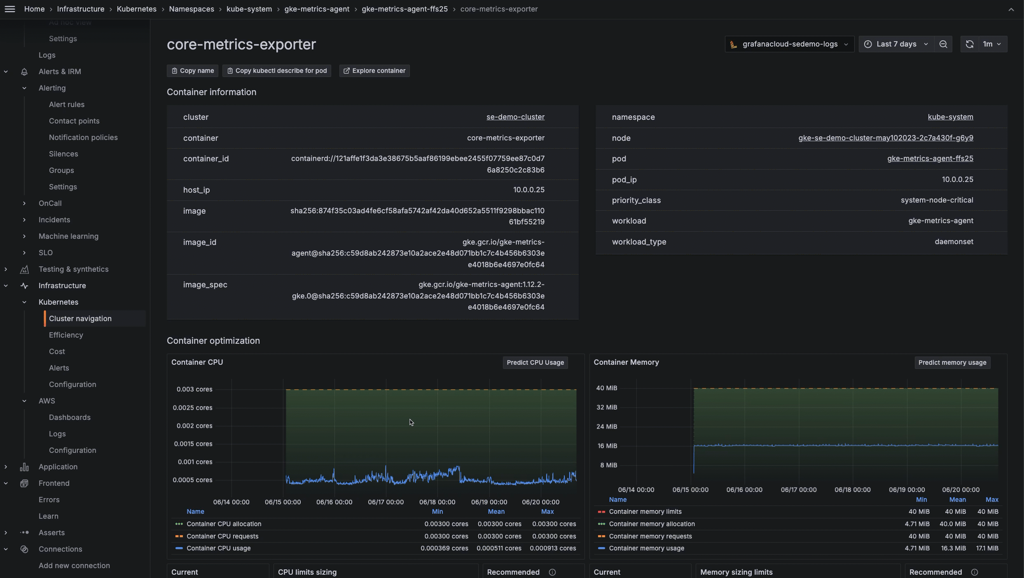Image resolution: width=1024 pixels, height=578 pixels.
Task: Click the Testing & synthetics icon
Action: (24, 269)
